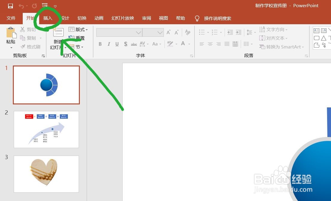This screenshot has height=201, width=331.
Task: Click the line spacing icon
Action: pyautogui.click(x=249, y=32)
